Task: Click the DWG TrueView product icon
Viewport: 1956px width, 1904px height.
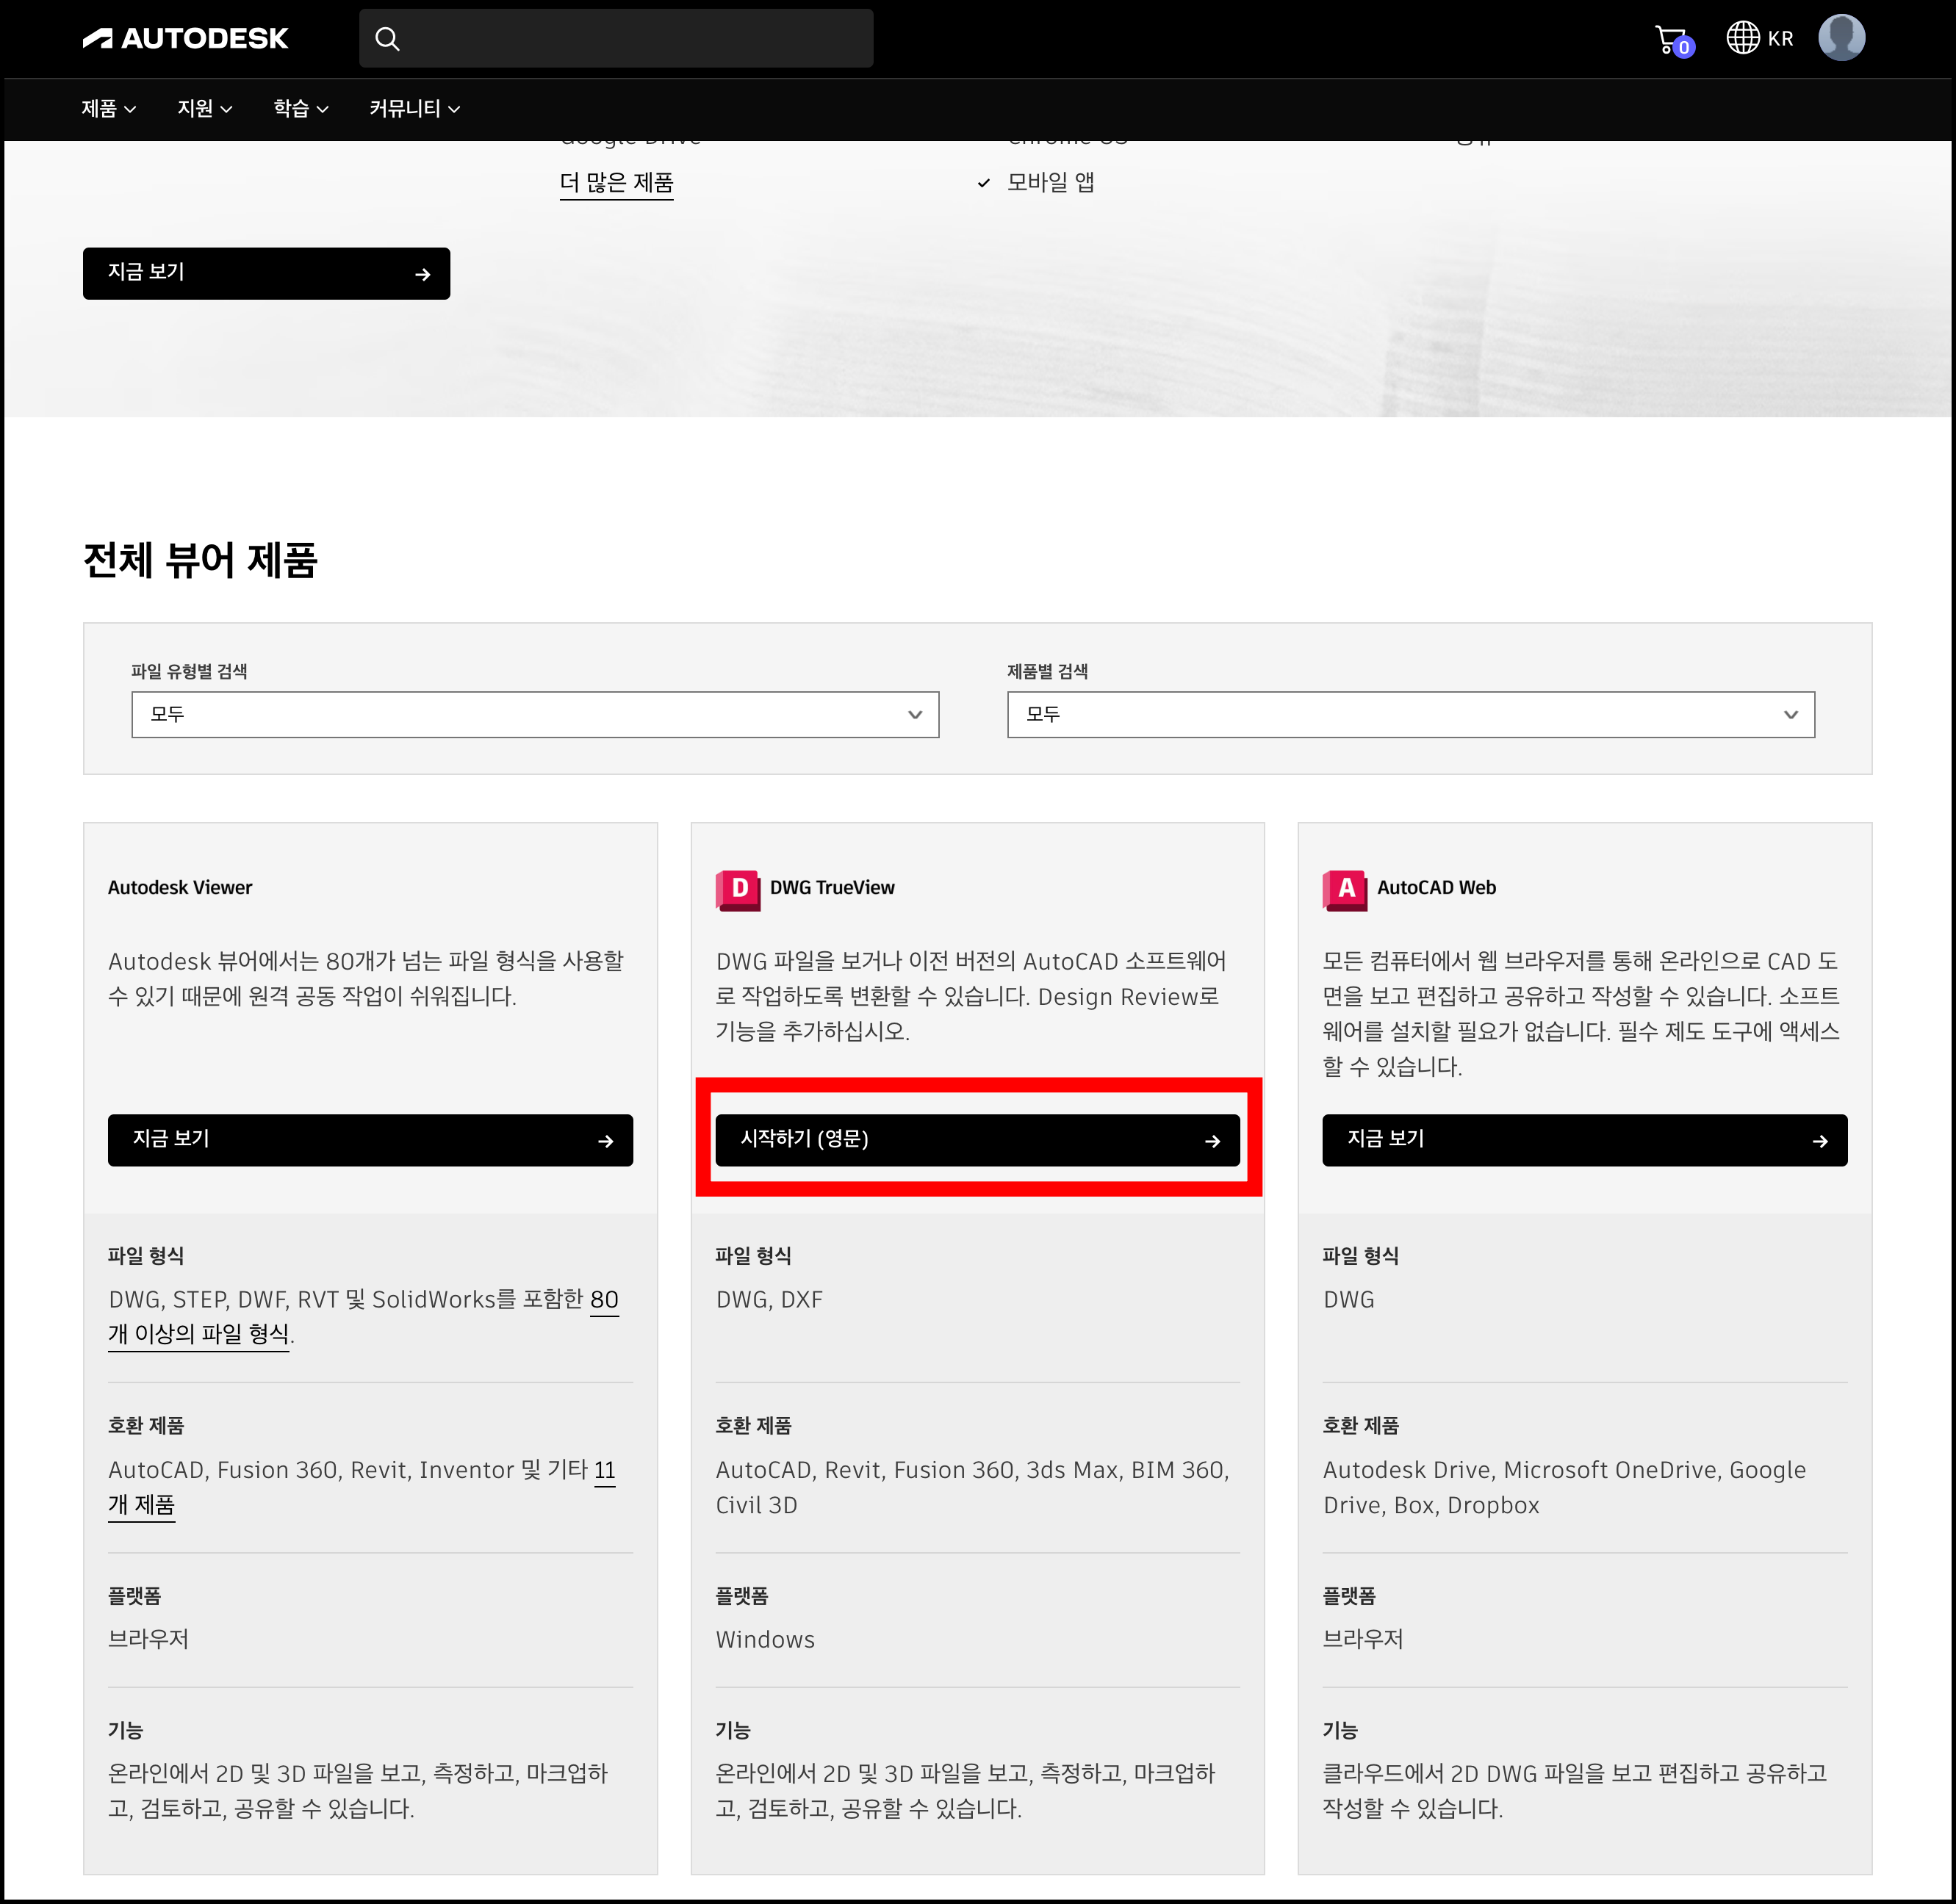Action: (738, 888)
